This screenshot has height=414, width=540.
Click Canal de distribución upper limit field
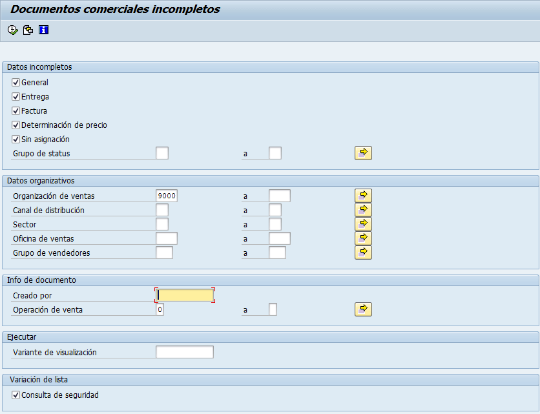275,210
